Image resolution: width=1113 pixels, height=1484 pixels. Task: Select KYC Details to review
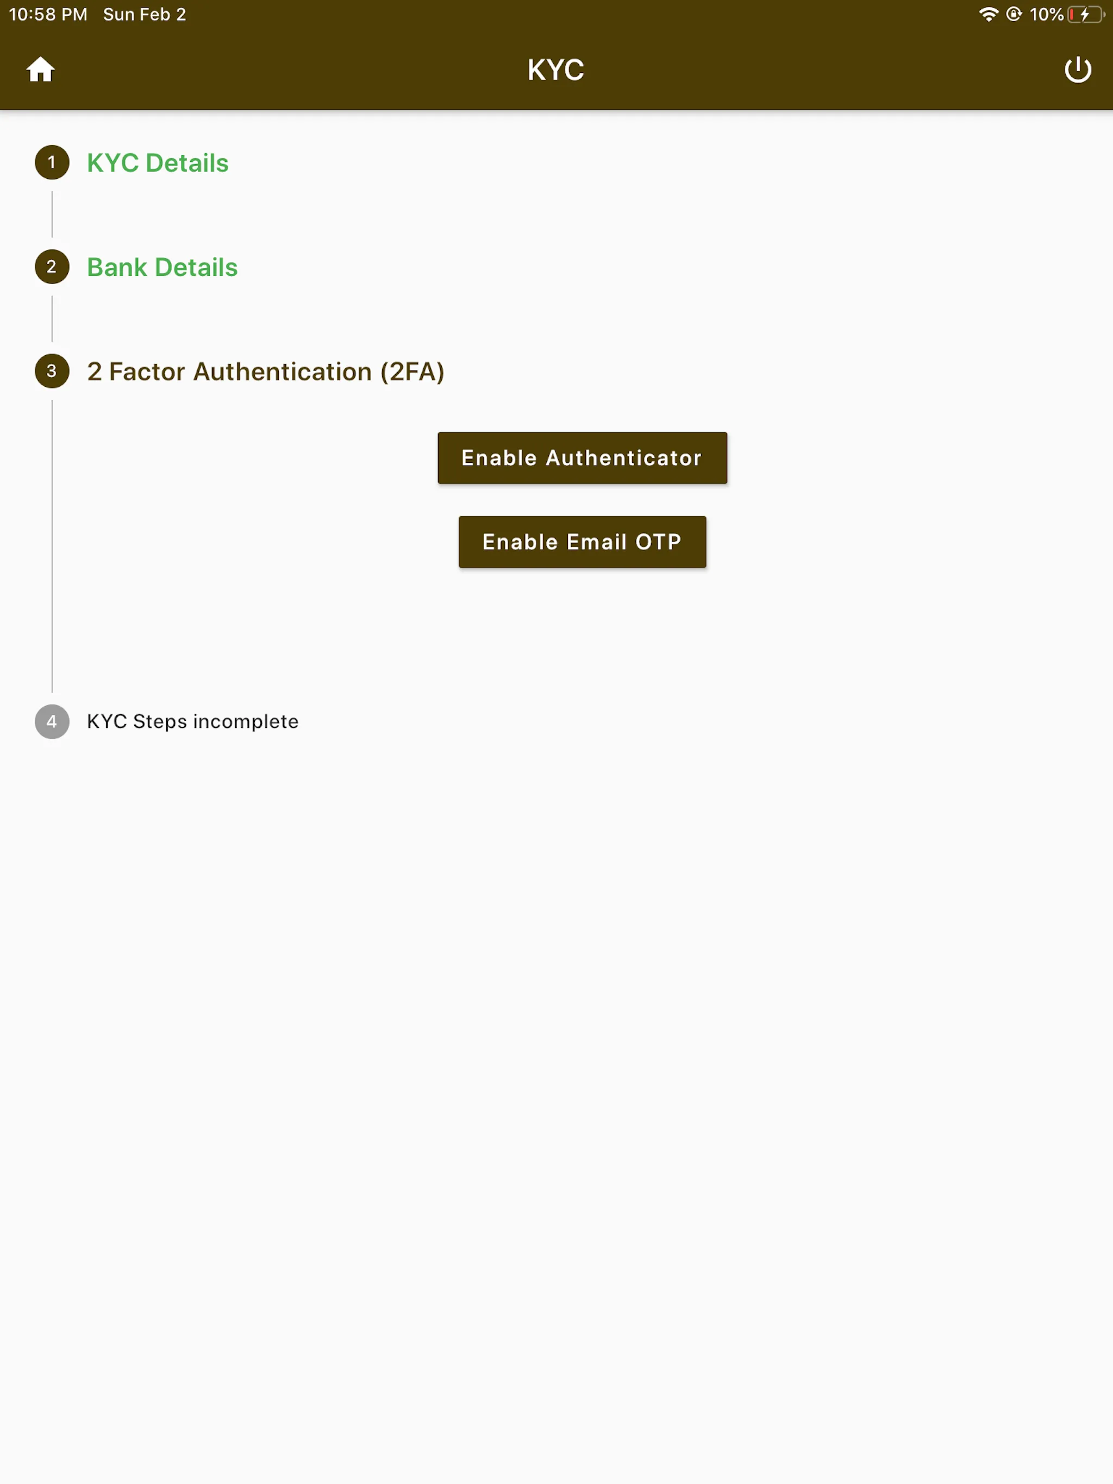pos(158,162)
